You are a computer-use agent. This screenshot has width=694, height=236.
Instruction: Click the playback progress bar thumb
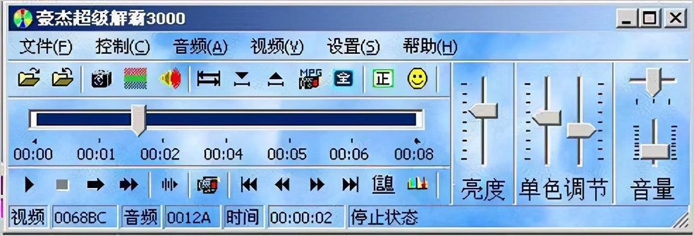point(138,120)
